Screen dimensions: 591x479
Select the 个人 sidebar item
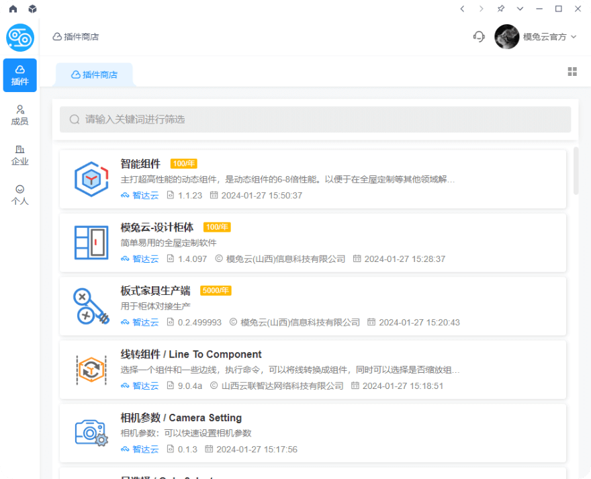click(x=20, y=195)
